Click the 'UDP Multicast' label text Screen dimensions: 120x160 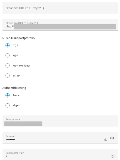coord(22,66)
